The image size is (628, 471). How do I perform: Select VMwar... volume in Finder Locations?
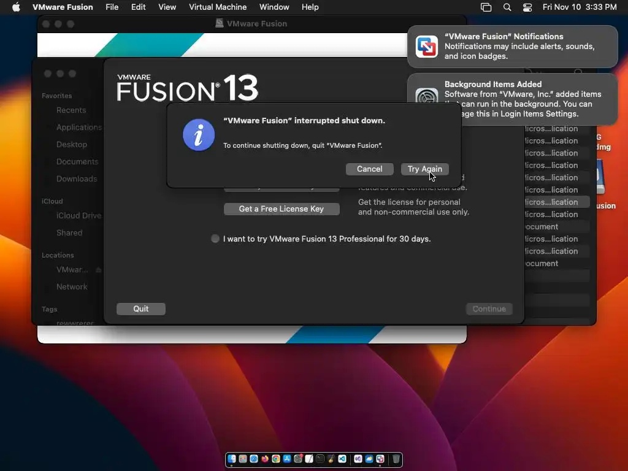click(x=72, y=270)
